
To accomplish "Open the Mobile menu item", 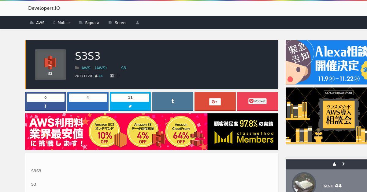I will tap(61, 23).
